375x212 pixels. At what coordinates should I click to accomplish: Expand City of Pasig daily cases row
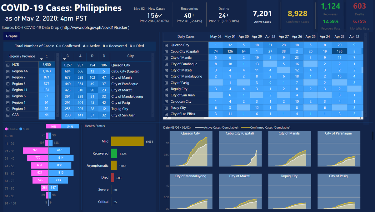tap(166, 83)
